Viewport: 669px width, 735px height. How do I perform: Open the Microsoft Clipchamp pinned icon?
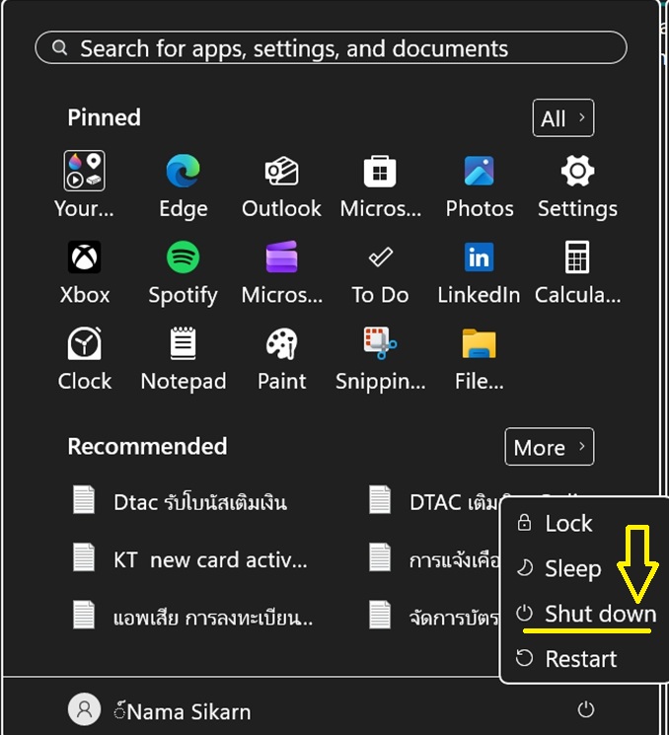pos(282,272)
